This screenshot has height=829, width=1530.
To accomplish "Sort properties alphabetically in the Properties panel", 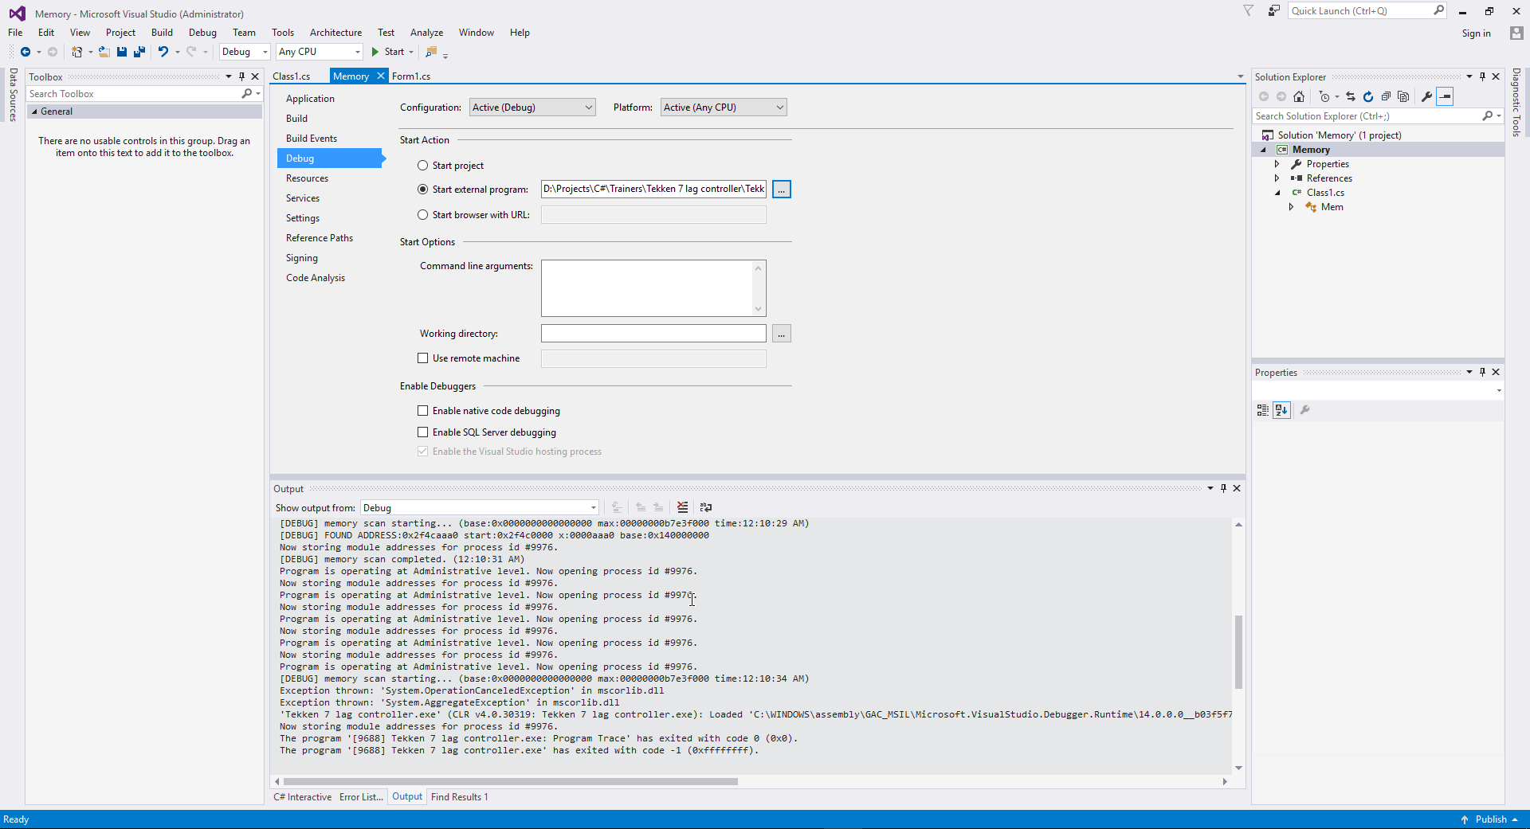I will point(1281,410).
